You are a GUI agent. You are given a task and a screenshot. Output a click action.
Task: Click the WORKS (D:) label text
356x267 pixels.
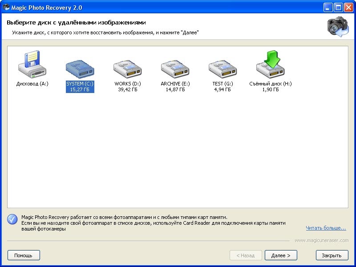click(128, 84)
